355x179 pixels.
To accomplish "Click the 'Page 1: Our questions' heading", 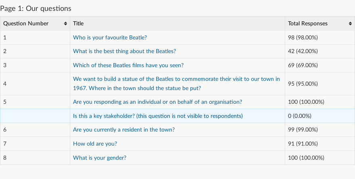I will point(36,8).
